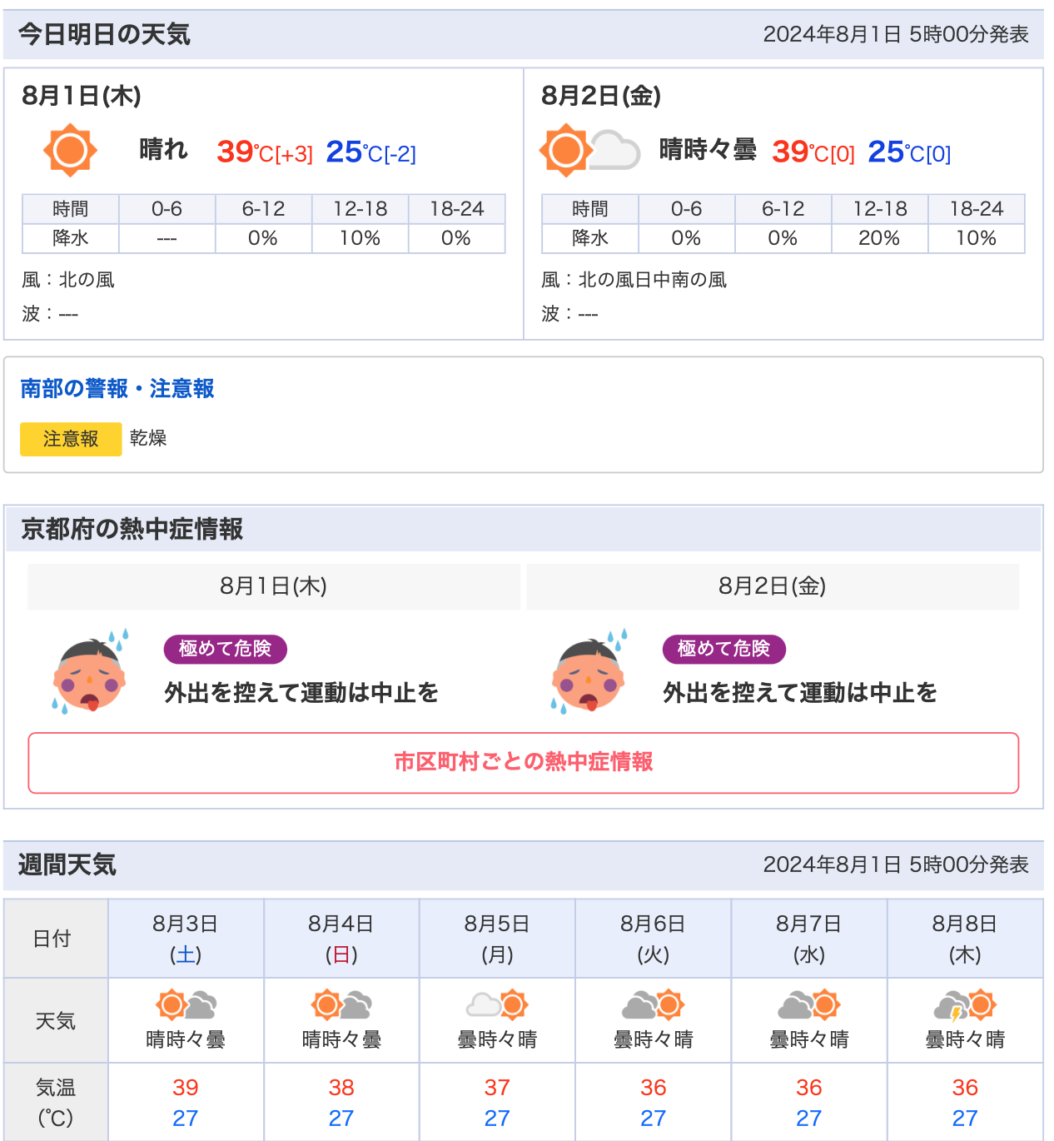Select the 8月2日(金) heatstroke tab header
The width and height of the screenshot is (1054, 1141).
tap(773, 586)
